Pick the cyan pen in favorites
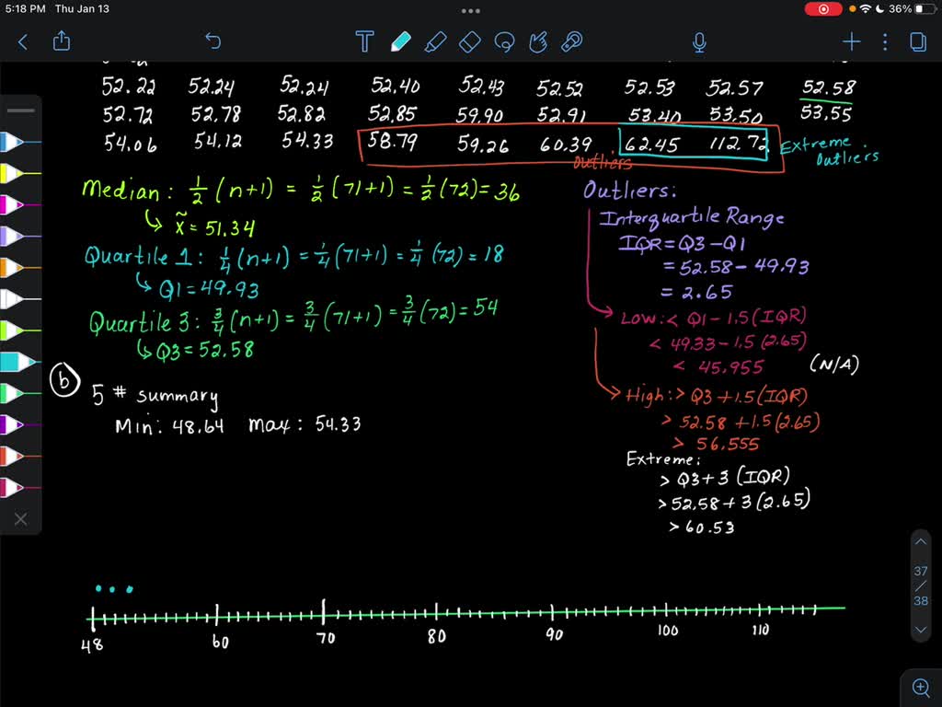The image size is (942, 707). pyautogui.click(x=15, y=361)
